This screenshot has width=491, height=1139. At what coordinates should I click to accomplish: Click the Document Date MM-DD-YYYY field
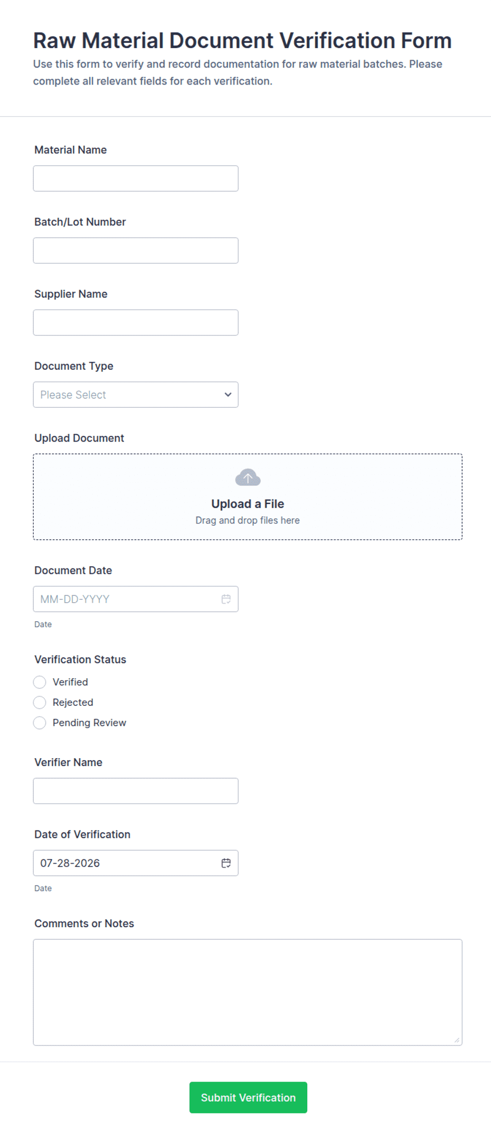tap(136, 599)
